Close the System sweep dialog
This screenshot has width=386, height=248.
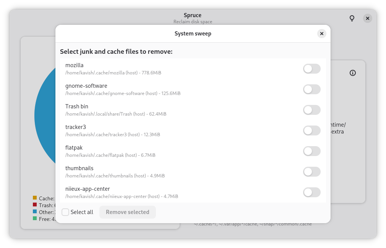321,34
